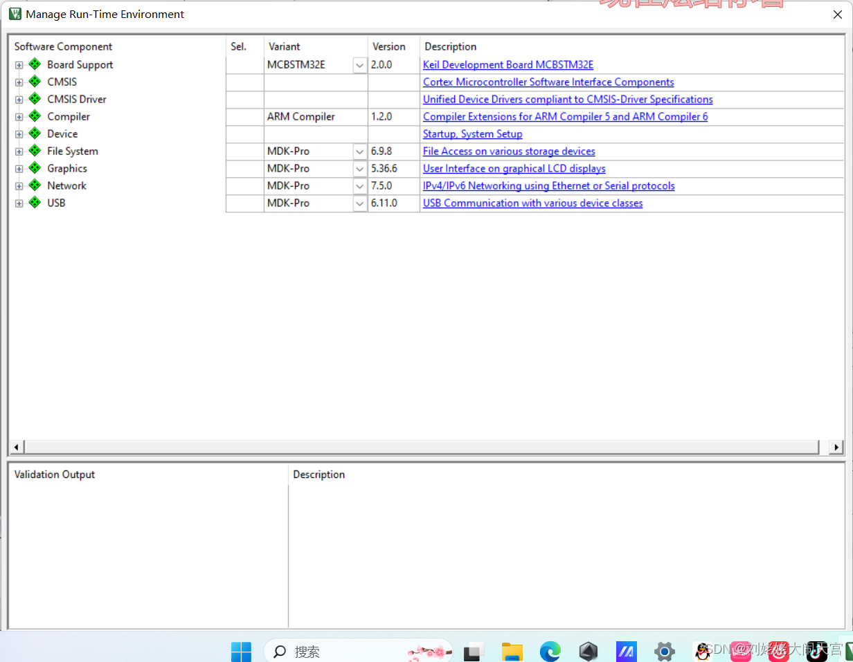Click the top Description column header
Image resolution: width=853 pixels, height=662 pixels.
click(451, 46)
